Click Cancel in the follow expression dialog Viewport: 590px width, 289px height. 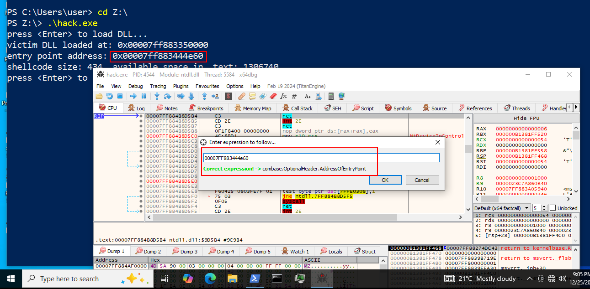pyautogui.click(x=422, y=180)
